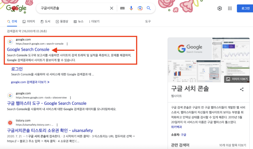Share the 구글 서치 콘솔 knowledge panel
This screenshot has width=253, height=149.
coord(242,89)
